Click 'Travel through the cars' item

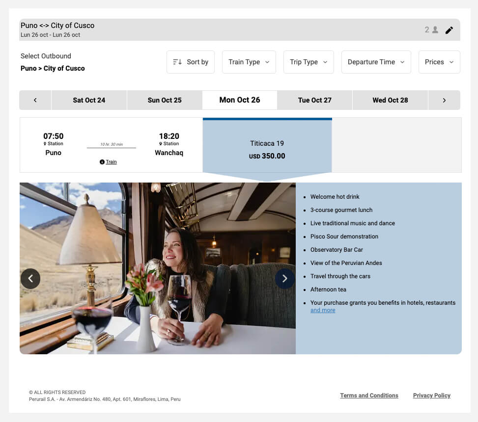click(x=340, y=276)
